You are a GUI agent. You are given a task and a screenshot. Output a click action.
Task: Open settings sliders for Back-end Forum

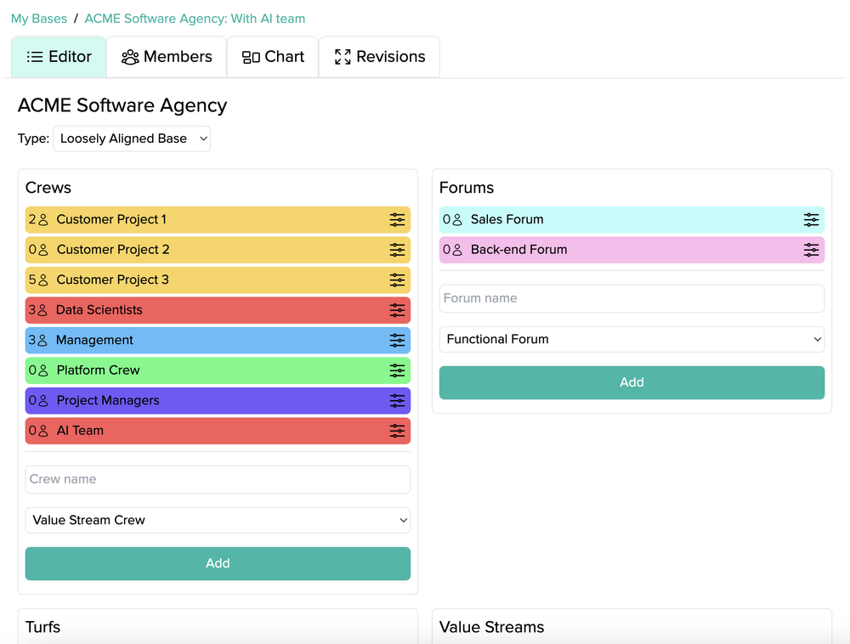[x=811, y=250]
